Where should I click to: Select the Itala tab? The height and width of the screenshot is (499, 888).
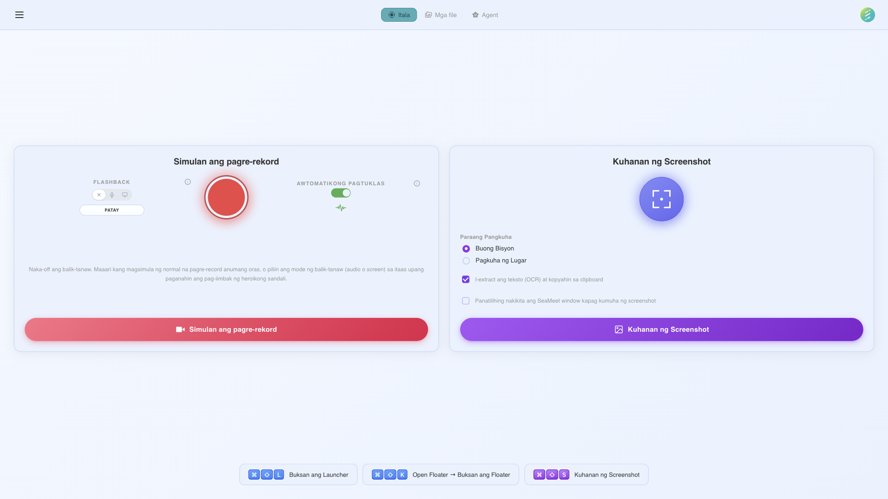point(398,15)
